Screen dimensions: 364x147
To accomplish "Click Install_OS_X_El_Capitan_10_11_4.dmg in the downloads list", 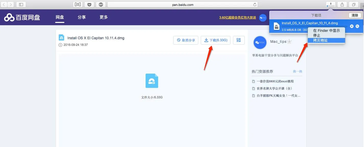I will coord(310,23).
